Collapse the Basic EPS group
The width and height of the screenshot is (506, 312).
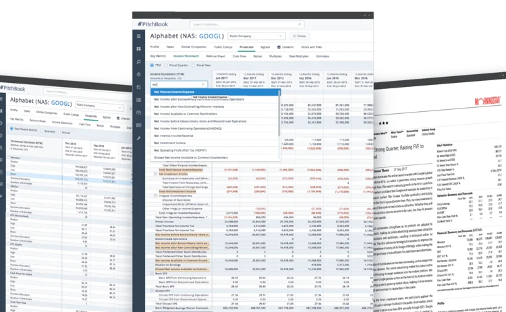tap(152, 274)
